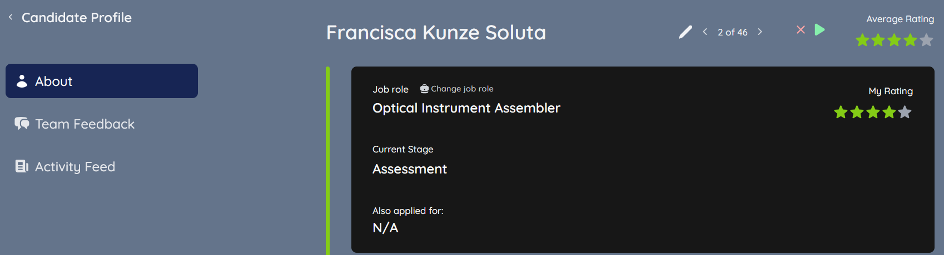
Task: Advance candidate with the green play arrow
Action: point(819,29)
